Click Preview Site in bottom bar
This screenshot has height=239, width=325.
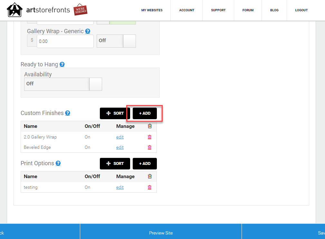click(x=161, y=233)
